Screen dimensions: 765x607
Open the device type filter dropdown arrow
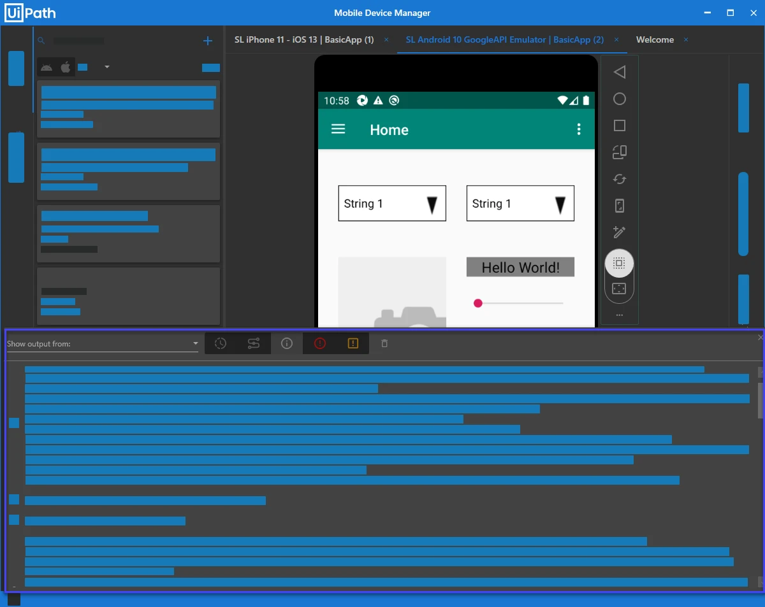click(106, 67)
